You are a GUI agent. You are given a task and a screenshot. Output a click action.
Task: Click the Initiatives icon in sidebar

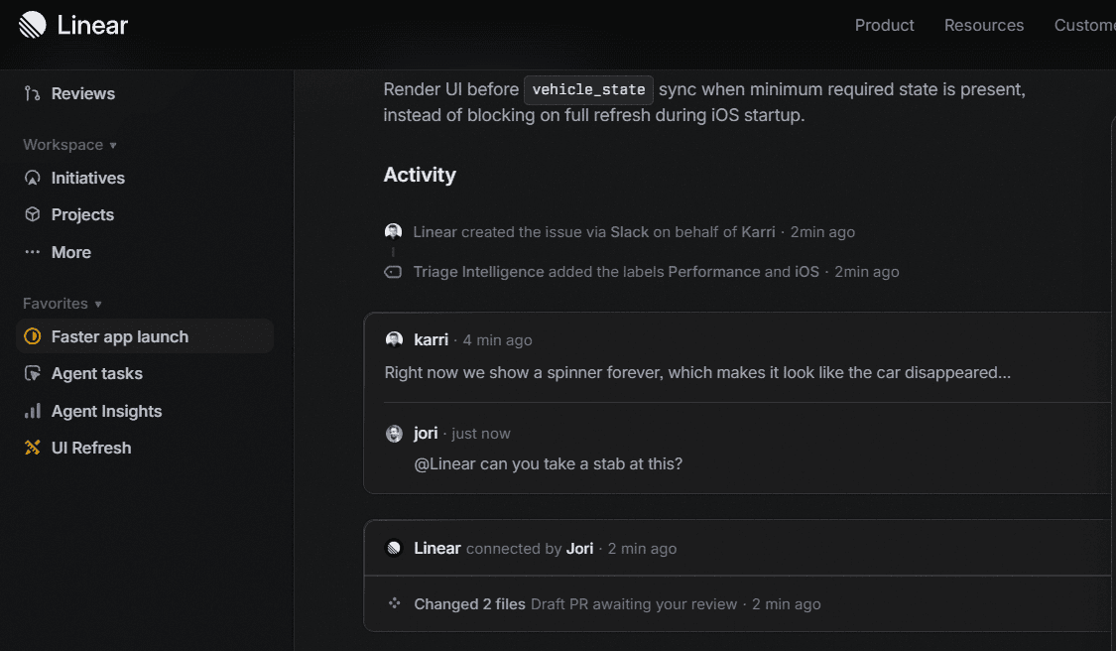tap(32, 178)
